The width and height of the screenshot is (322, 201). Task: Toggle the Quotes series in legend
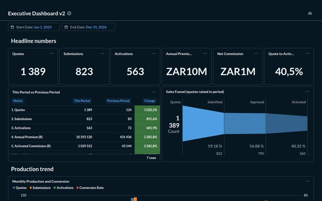click(x=20, y=188)
